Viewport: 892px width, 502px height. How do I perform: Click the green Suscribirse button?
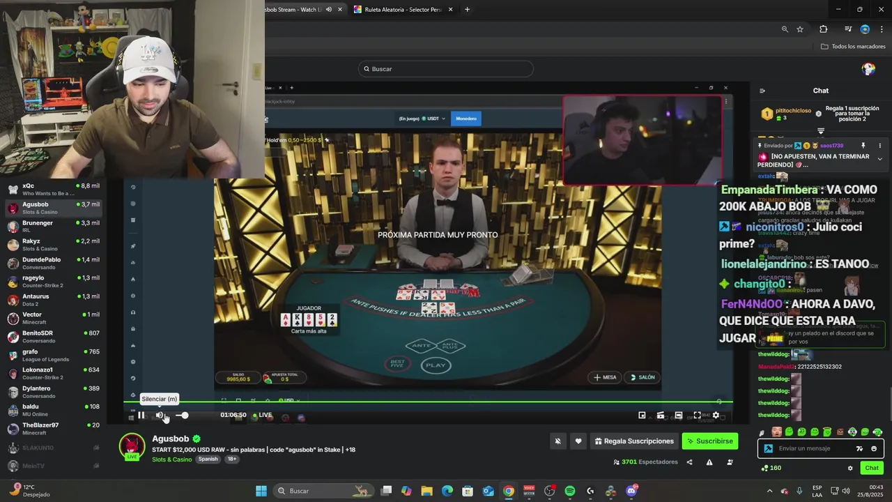(x=709, y=441)
